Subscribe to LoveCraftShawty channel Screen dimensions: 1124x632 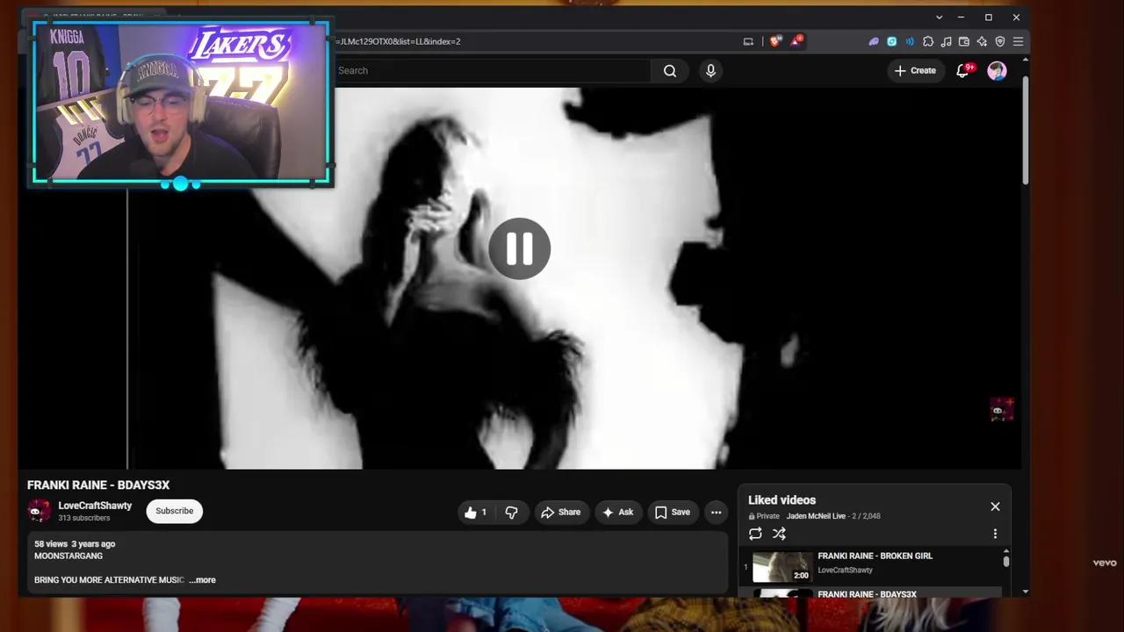[x=175, y=511]
